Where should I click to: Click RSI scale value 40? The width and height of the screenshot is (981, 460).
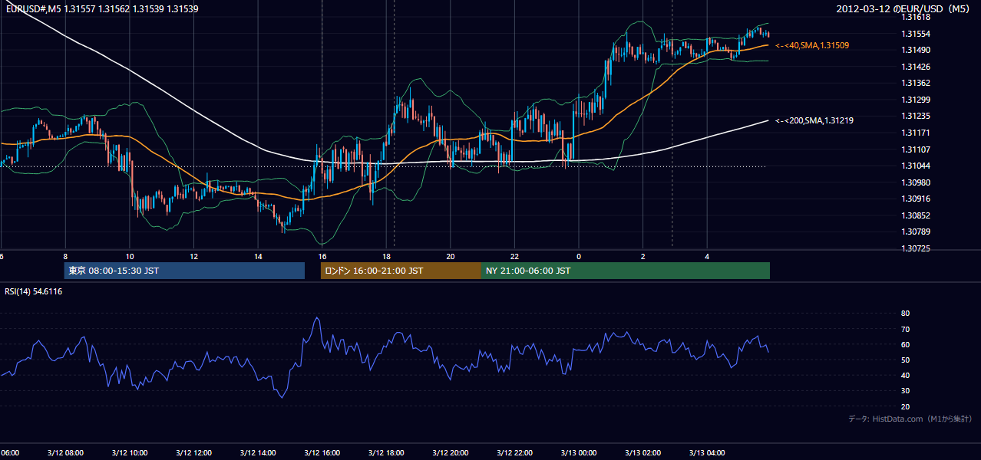click(905, 376)
